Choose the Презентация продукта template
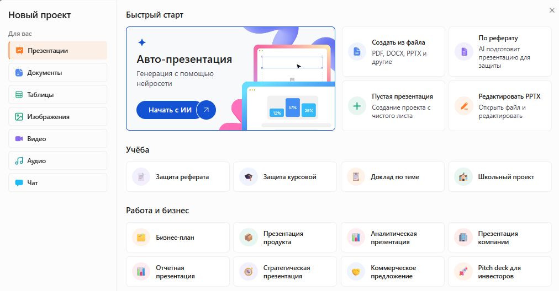559x291 pixels. tap(285, 238)
